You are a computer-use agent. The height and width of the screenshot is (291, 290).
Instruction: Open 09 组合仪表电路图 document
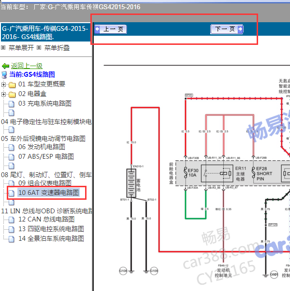[x=45, y=183]
